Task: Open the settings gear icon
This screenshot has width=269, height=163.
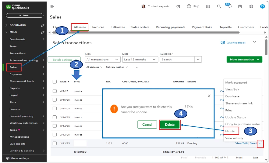Action: [251, 6]
